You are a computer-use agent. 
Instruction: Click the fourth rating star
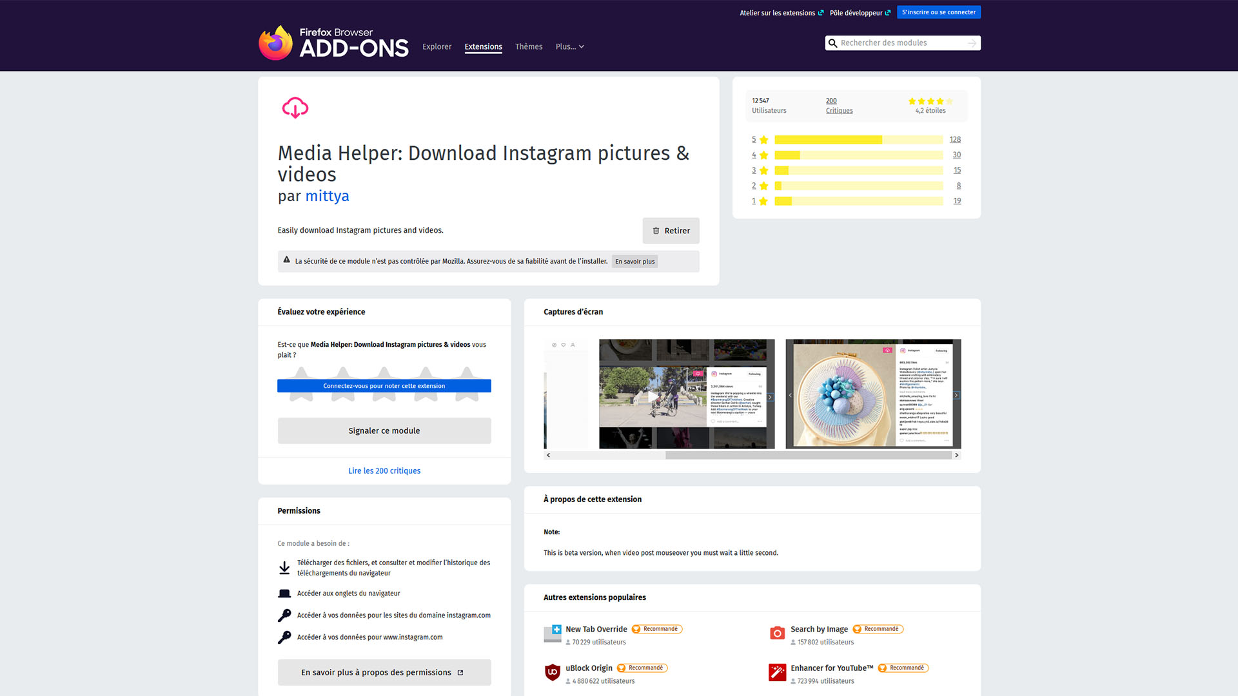click(x=426, y=384)
